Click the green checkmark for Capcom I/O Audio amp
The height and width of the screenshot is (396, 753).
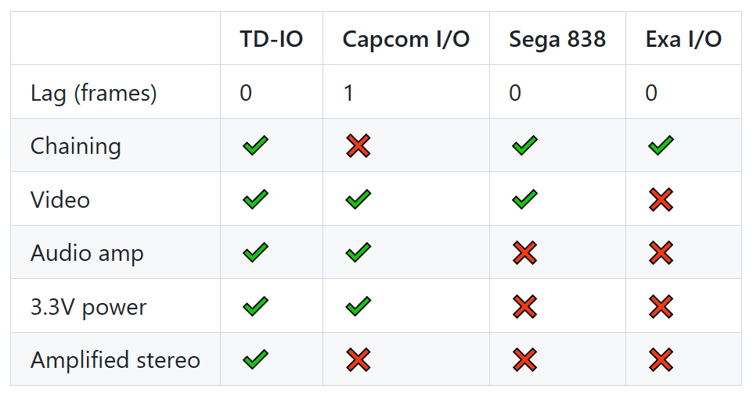[358, 252]
